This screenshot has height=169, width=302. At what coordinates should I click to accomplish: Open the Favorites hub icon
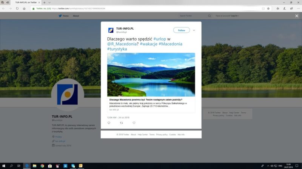coord(278,8)
